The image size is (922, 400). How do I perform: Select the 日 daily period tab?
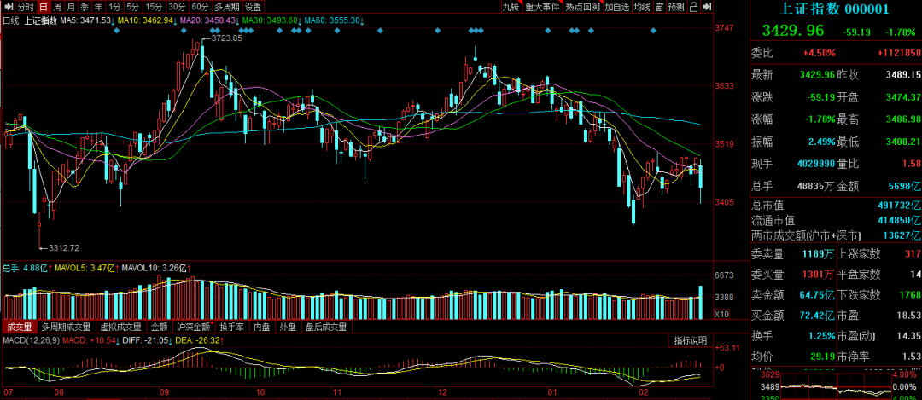click(43, 7)
